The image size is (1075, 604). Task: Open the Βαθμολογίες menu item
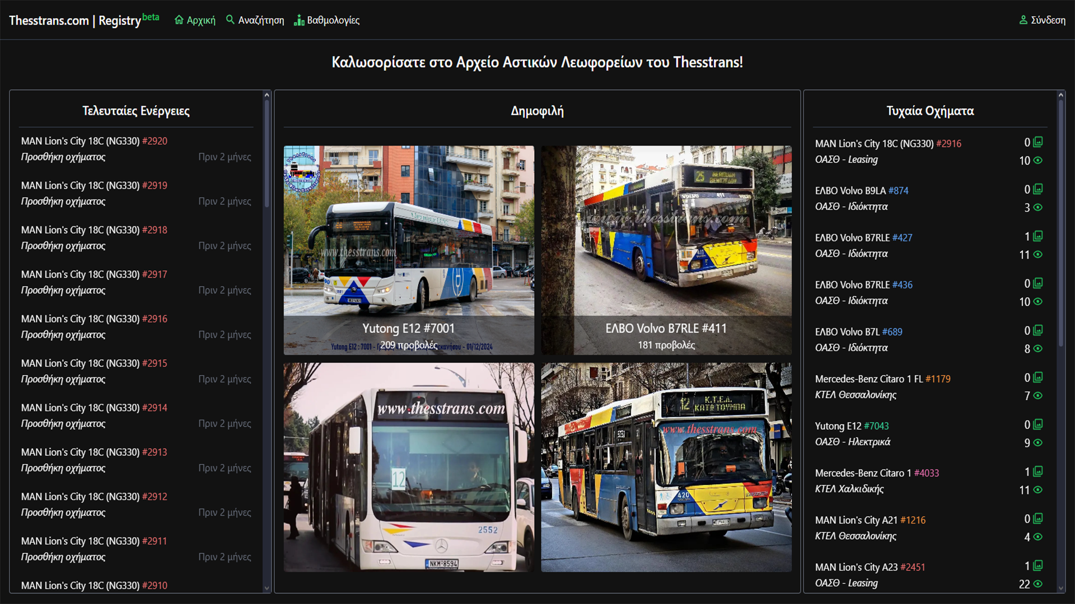coord(327,20)
